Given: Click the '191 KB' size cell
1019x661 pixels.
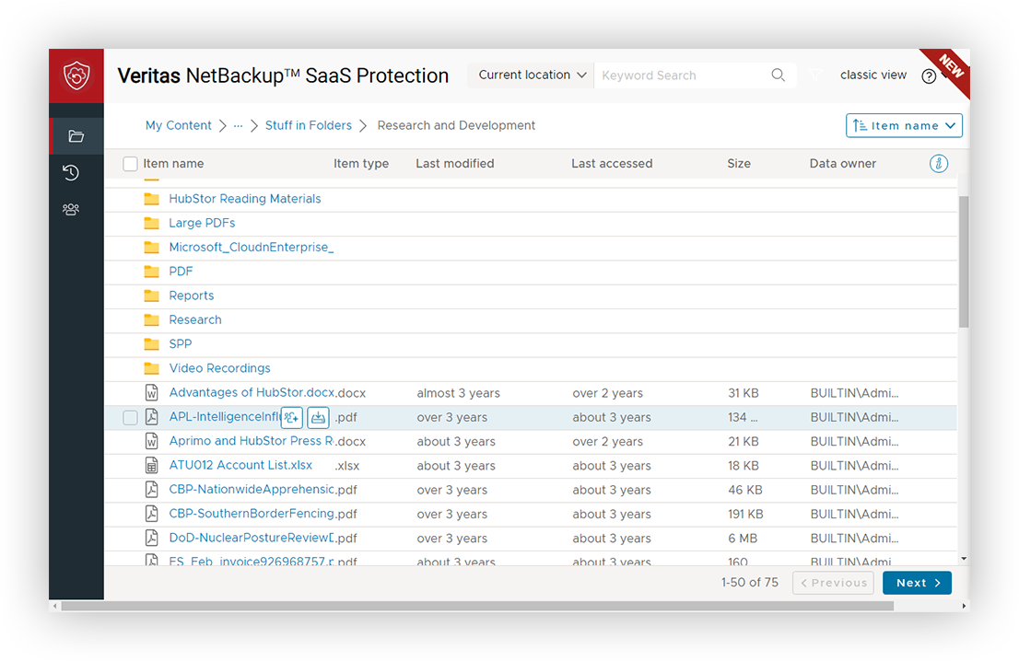Looking at the screenshot, I should [x=745, y=515].
